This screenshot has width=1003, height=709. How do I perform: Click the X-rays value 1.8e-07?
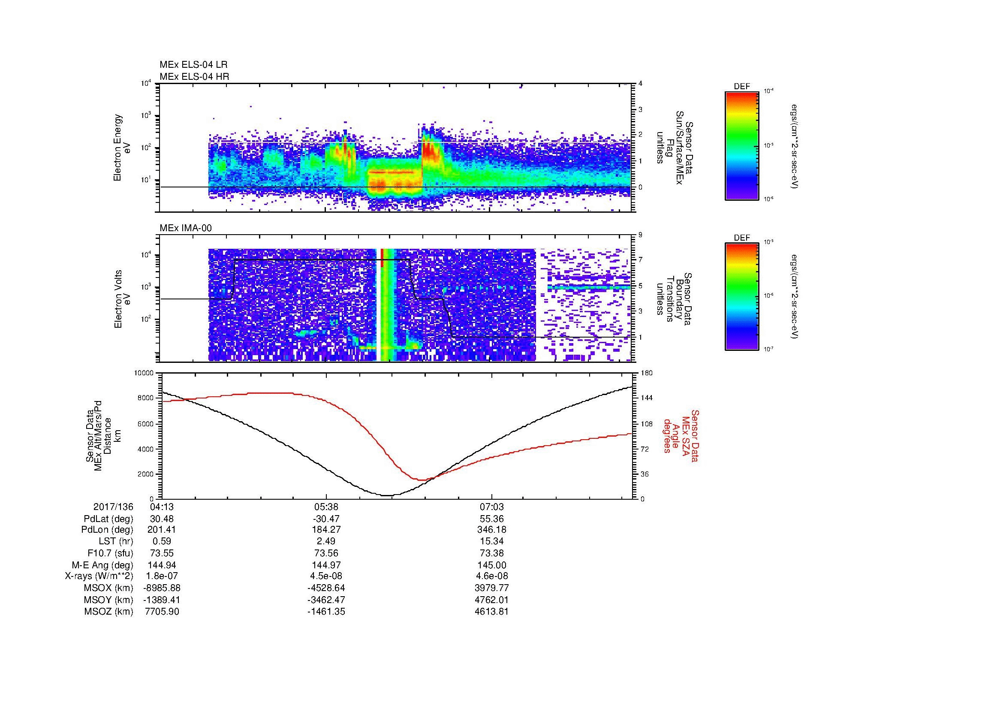(x=162, y=576)
